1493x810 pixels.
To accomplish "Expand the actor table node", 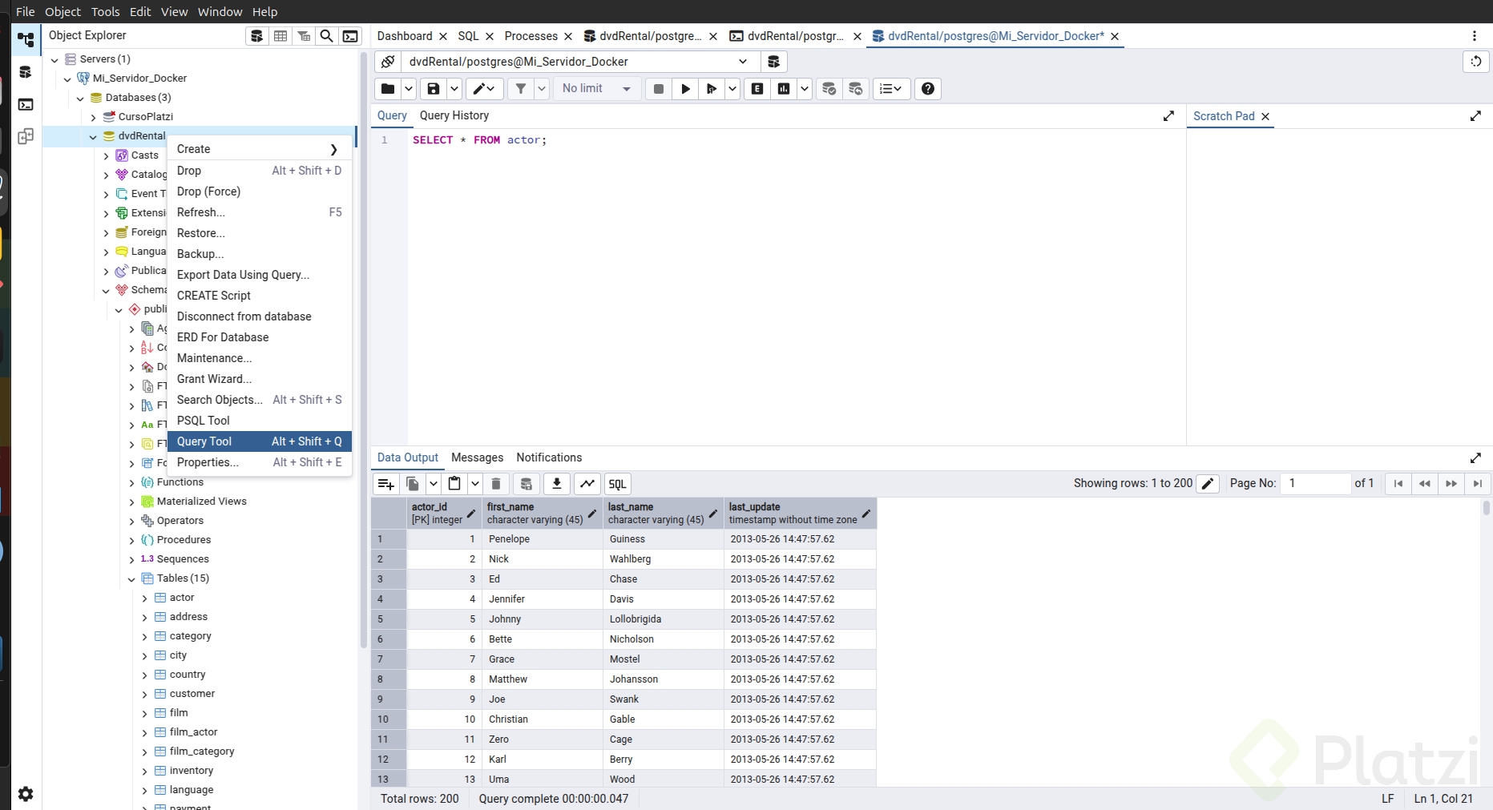I will 145,598.
